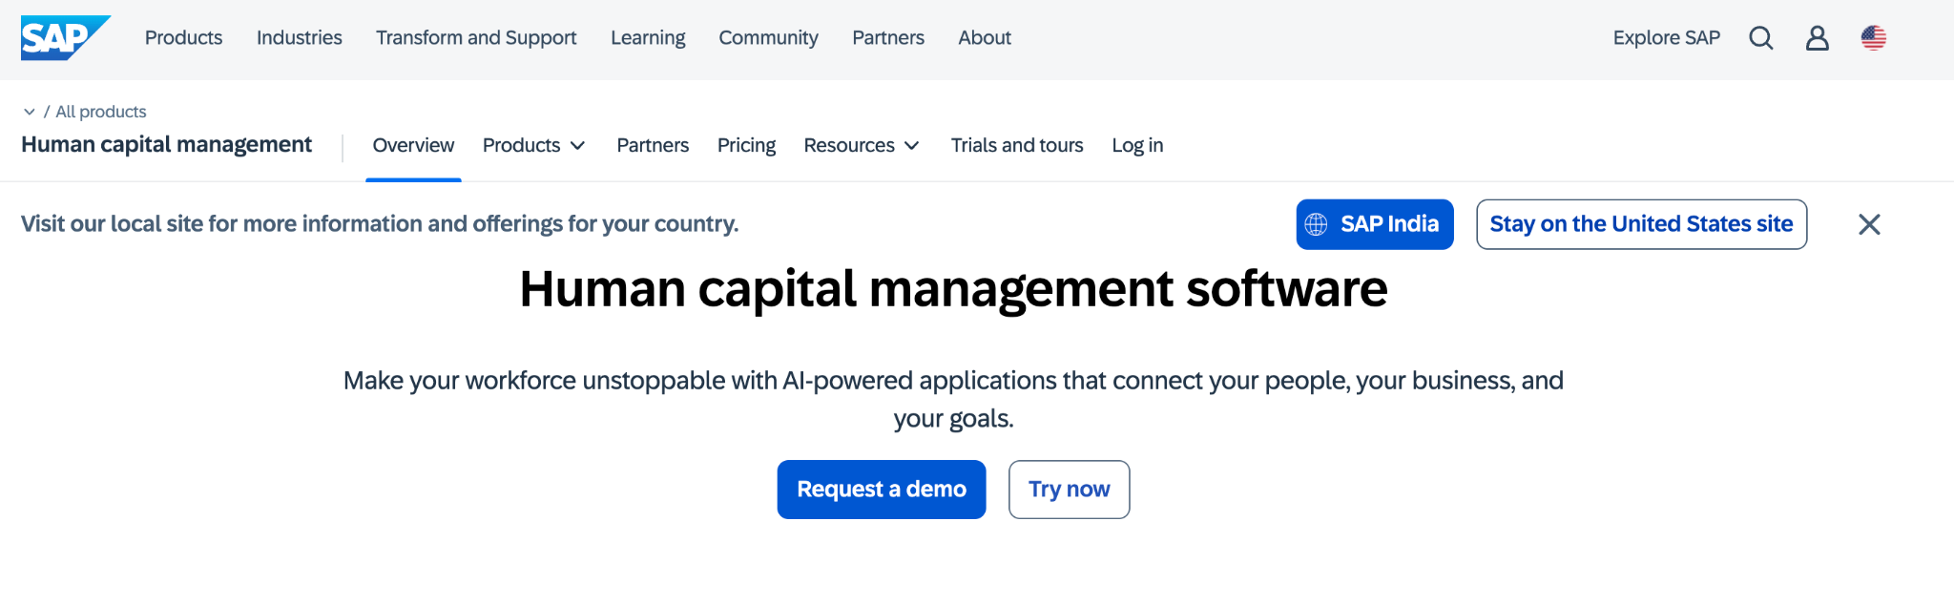Expand the breadcrumb chevron before All products
This screenshot has width=1954, height=605.
[30, 112]
